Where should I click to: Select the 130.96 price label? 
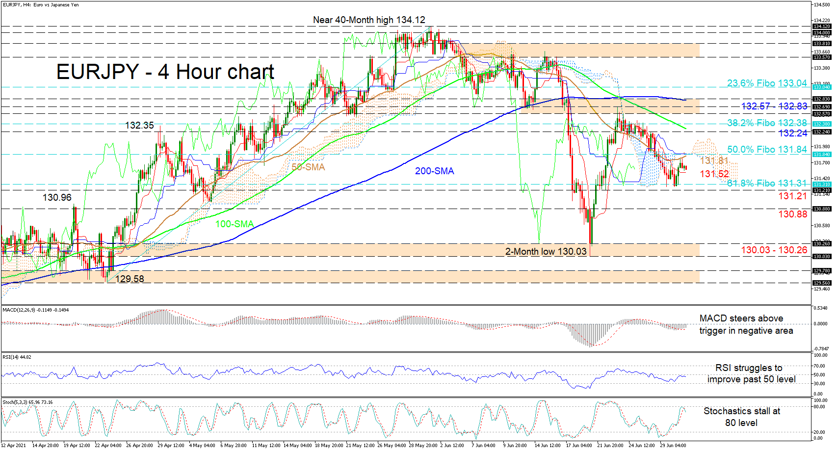pos(57,198)
